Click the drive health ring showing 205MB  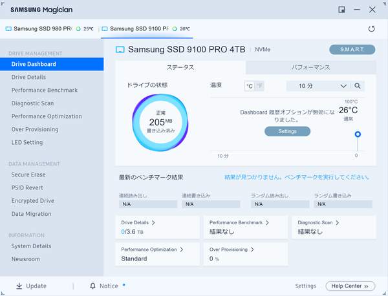(x=160, y=122)
